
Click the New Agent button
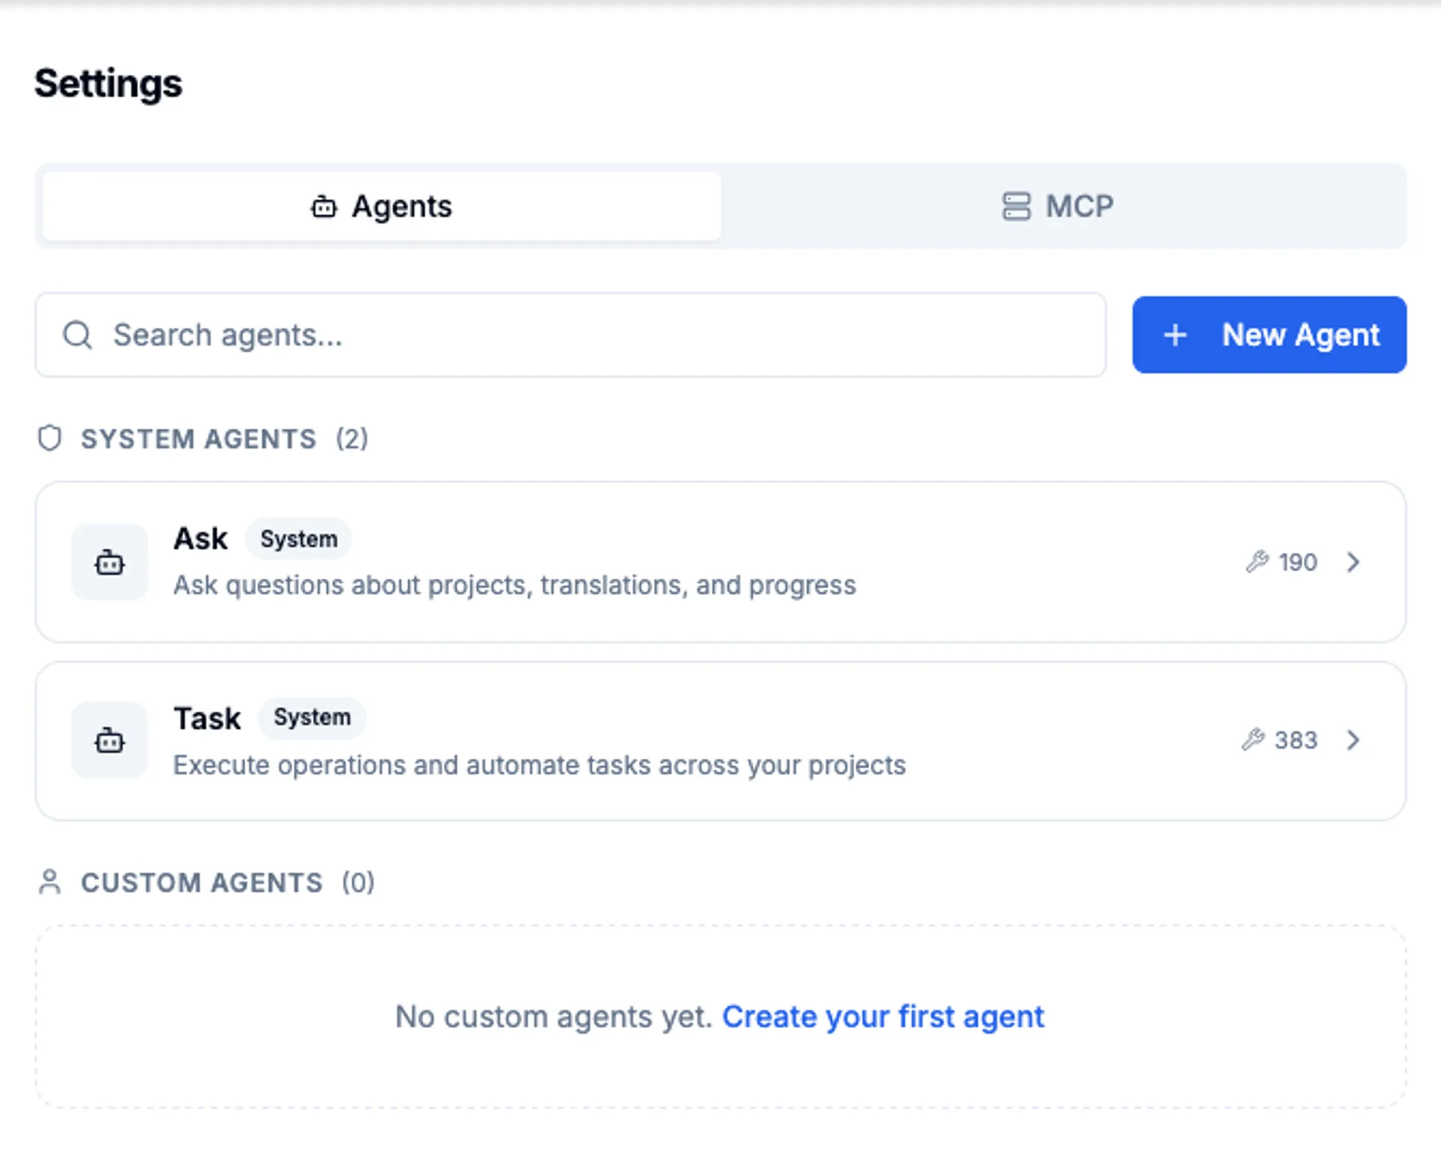tap(1269, 335)
